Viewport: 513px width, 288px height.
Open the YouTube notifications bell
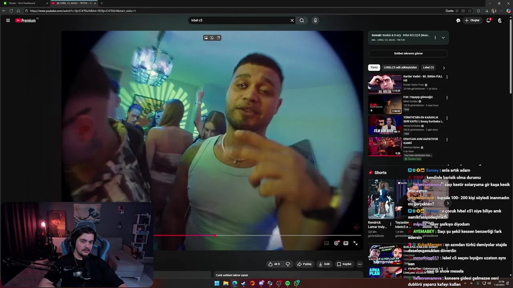489,20
